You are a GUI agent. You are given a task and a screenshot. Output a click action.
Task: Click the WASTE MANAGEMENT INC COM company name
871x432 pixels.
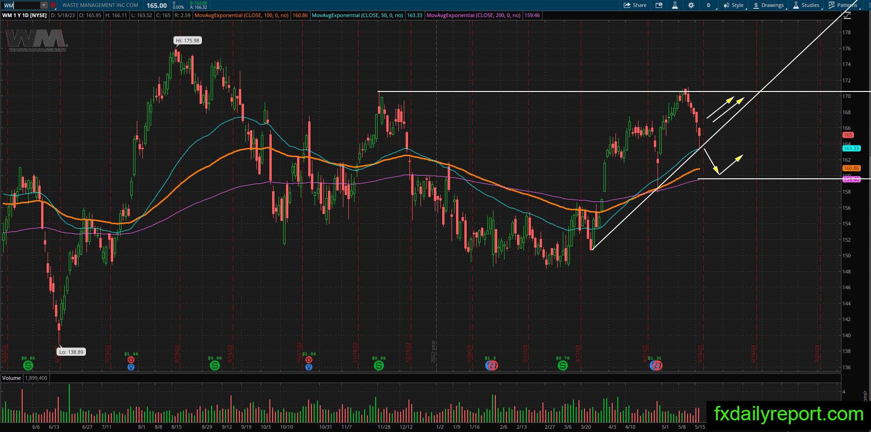[100, 5]
